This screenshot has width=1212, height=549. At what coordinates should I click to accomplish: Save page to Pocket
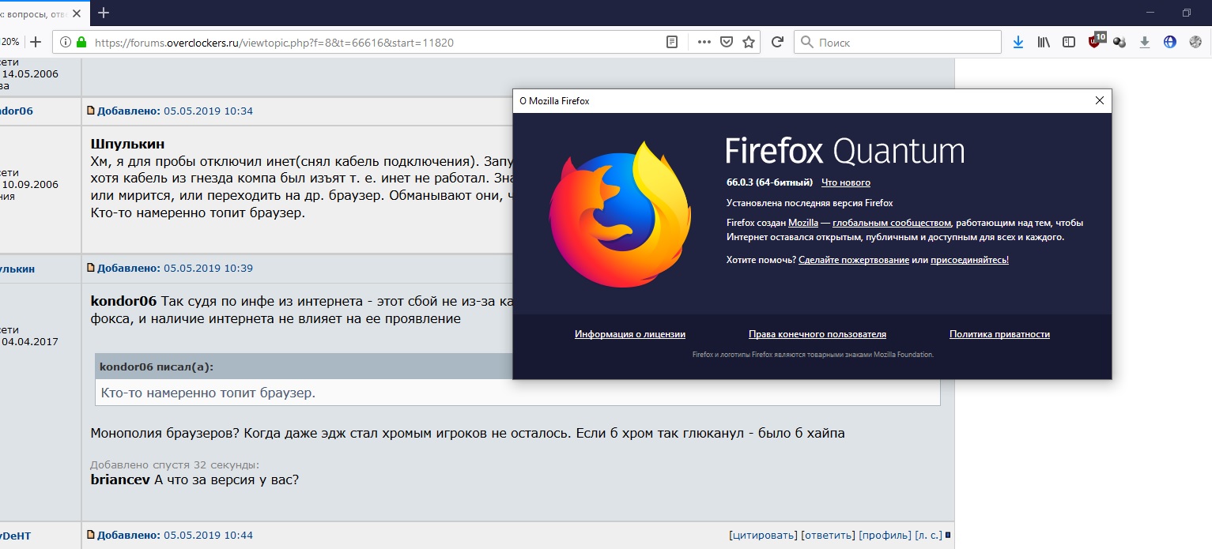pyautogui.click(x=727, y=42)
